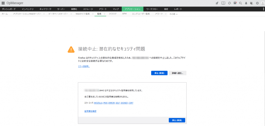
Task: Click the power plug integrations icon
Action: [251, 3]
